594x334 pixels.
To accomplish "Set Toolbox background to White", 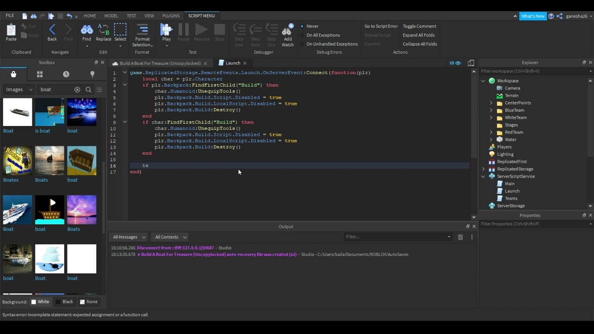I will 40,302.
